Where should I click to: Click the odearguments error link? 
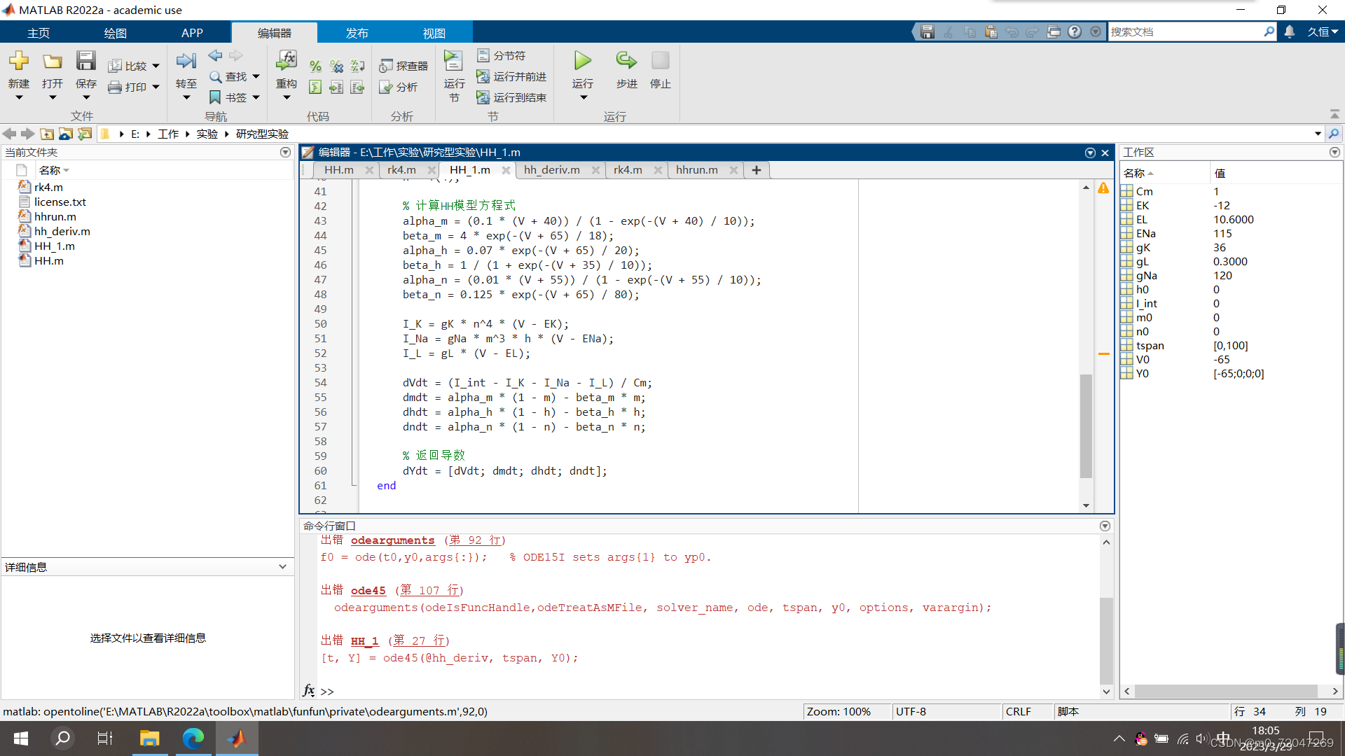pyautogui.click(x=392, y=540)
